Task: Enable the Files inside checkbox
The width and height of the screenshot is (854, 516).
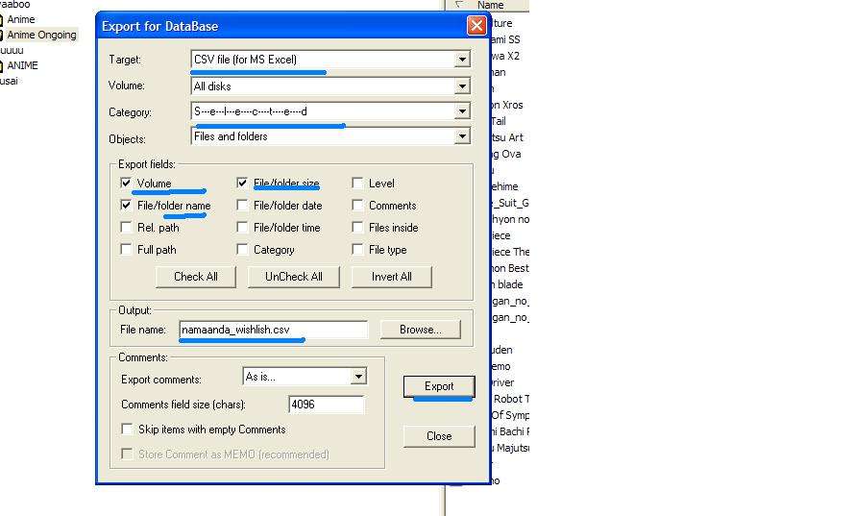Action: (x=357, y=227)
